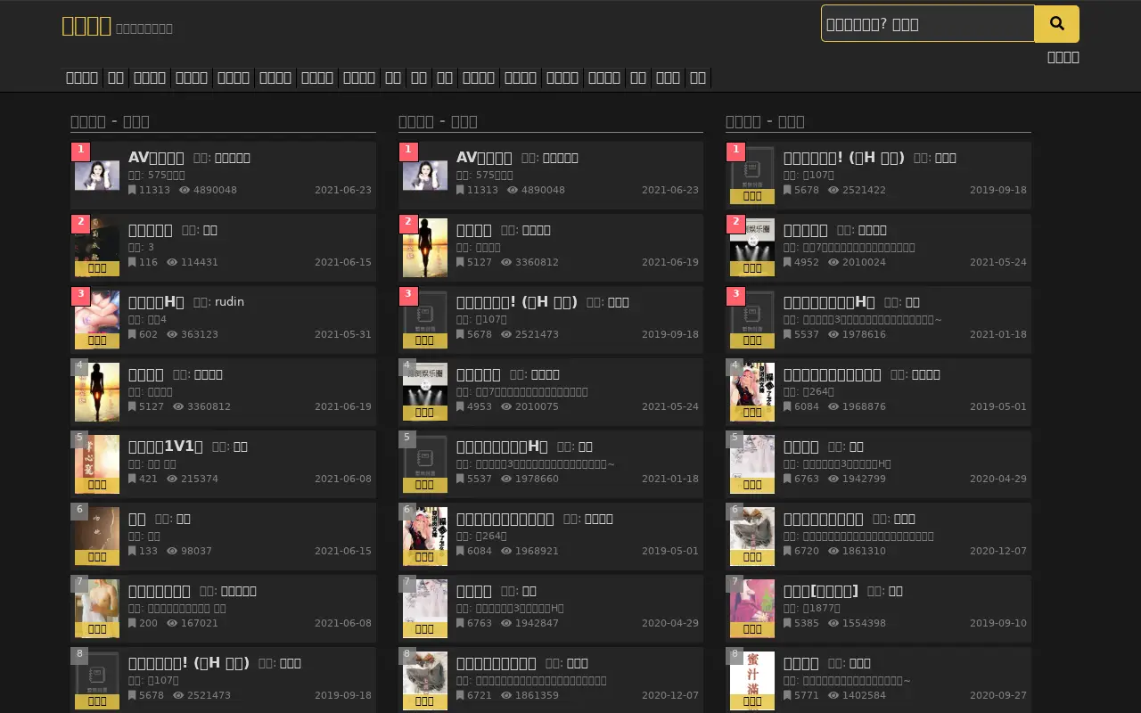This screenshot has width=1141, height=713.
Task: Click the date "2021-05-31"
Action: pos(343,335)
